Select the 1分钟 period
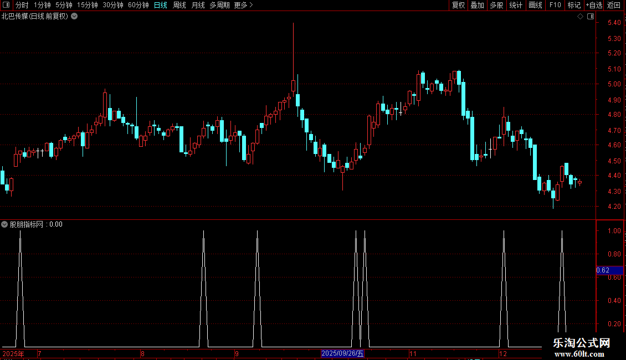This screenshot has height=360, width=626. (42, 5)
